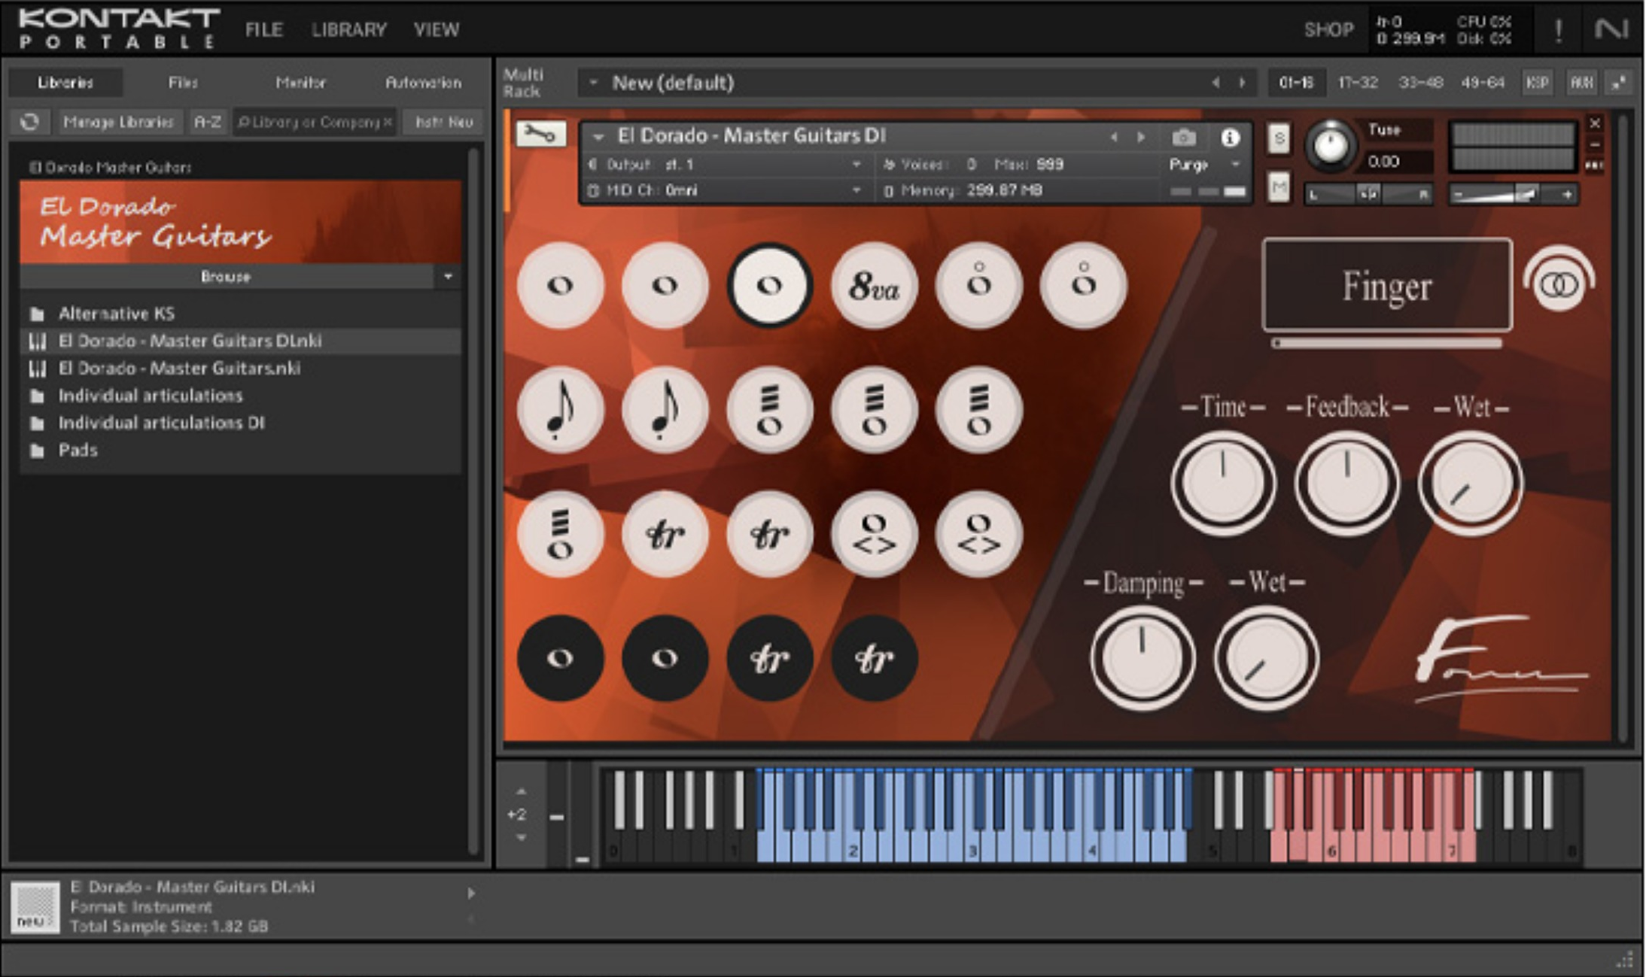Click the highlighted whole-note articulation with dark ring
This screenshot has width=1646, height=977.
pos(769,286)
